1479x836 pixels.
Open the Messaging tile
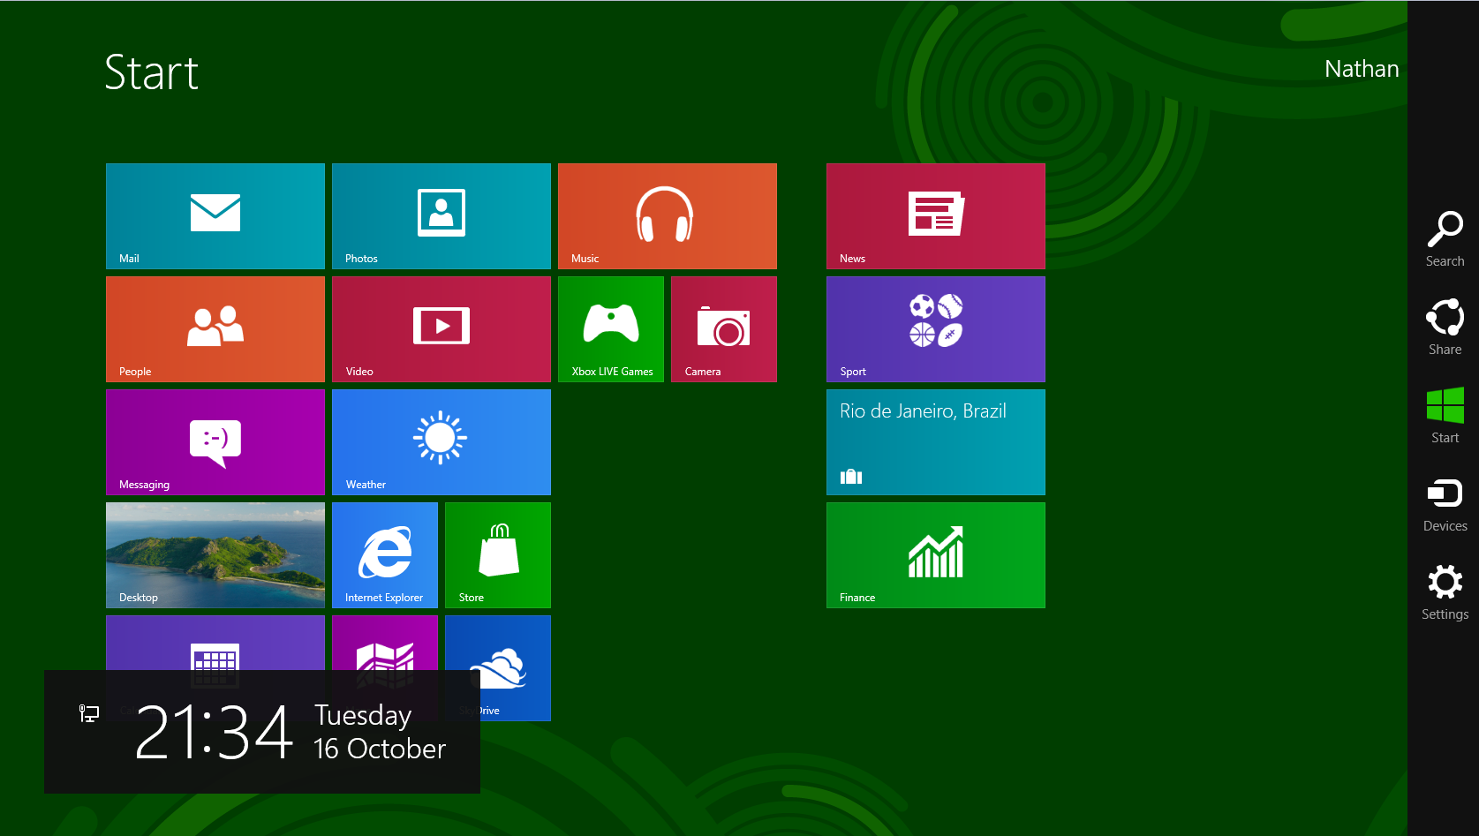coord(215,442)
